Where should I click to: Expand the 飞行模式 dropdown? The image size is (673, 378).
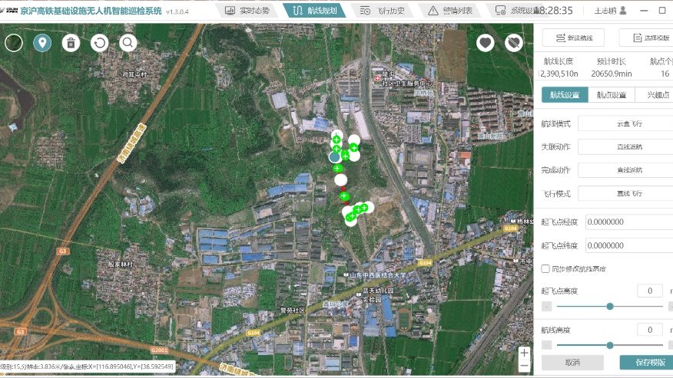point(625,193)
